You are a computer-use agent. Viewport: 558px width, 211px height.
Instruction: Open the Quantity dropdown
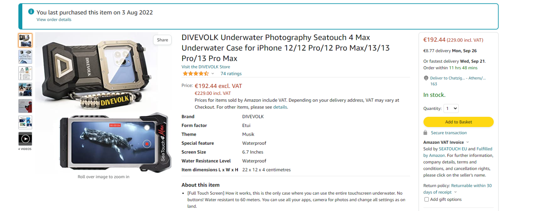click(x=451, y=108)
